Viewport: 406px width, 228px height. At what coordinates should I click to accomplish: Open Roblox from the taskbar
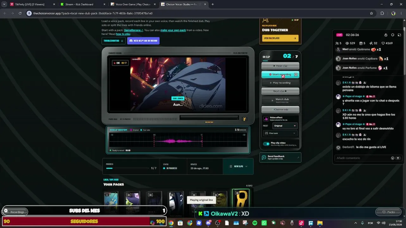coord(199,223)
